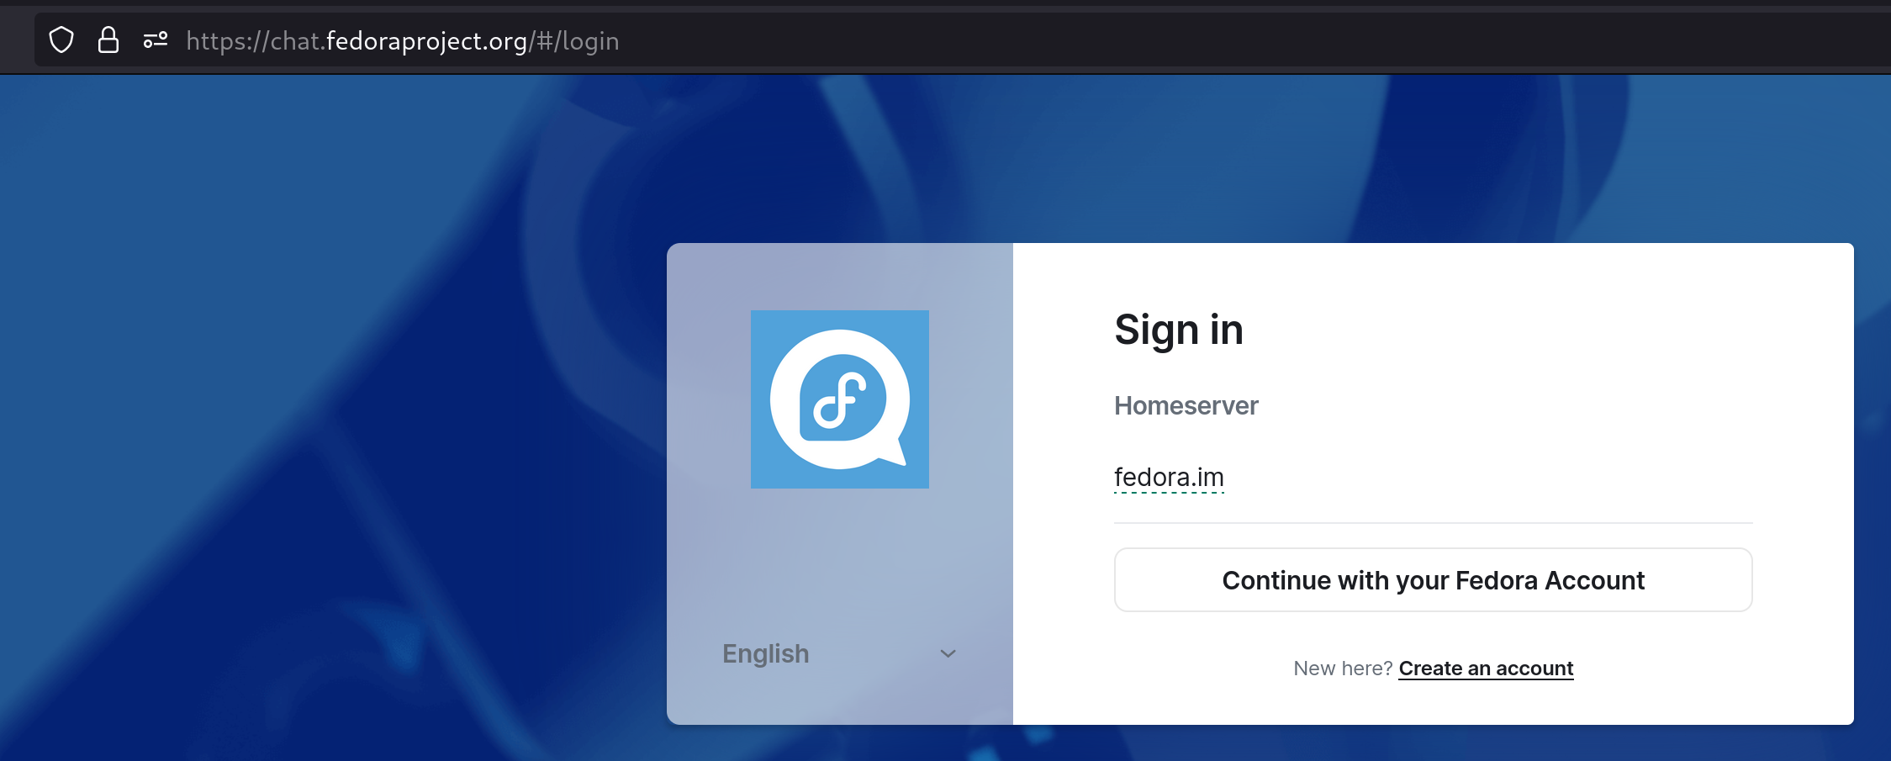Screen dimensions: 1891x761
Task: Click the padlock site security icon
Action: click(108, 40)
